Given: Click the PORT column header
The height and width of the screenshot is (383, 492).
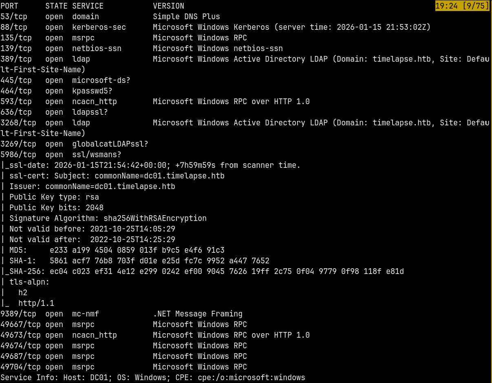Looking at the screenshot, I should [x=9, y=6].
